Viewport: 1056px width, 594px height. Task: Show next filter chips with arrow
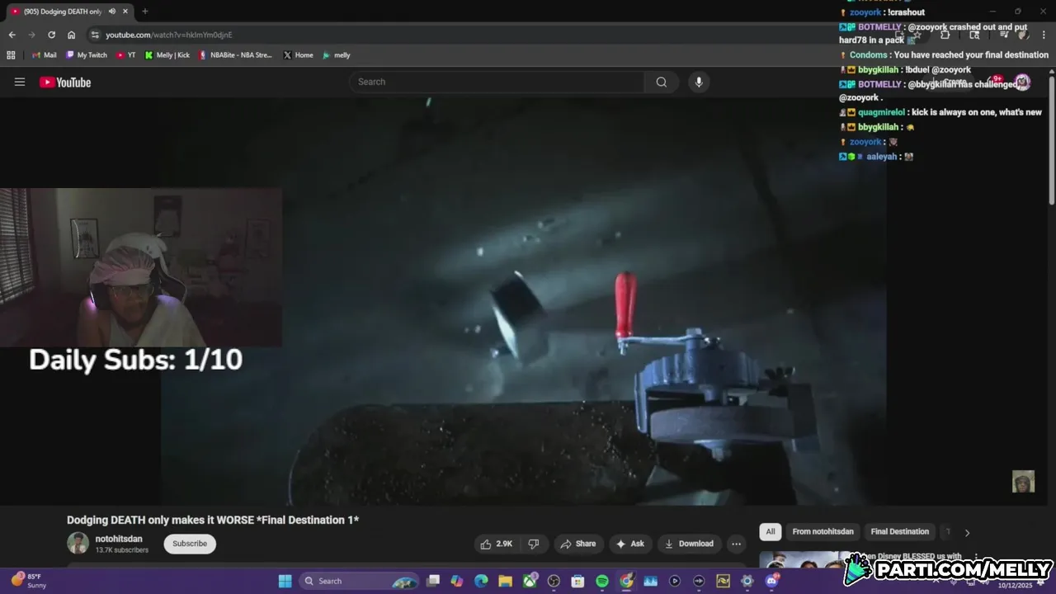[967, 532]
